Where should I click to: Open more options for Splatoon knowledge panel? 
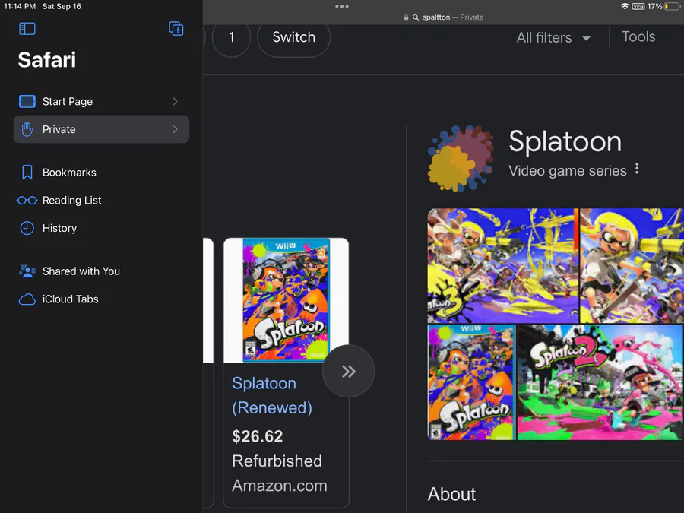pyautogui.click(x=637, y=169)
